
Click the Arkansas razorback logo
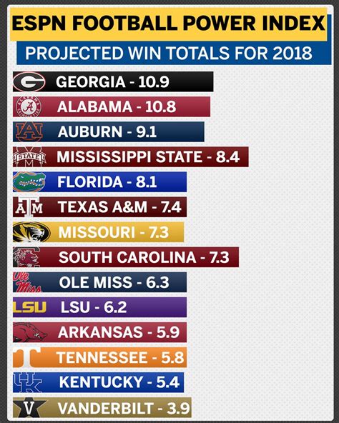[x=30, y=332]
